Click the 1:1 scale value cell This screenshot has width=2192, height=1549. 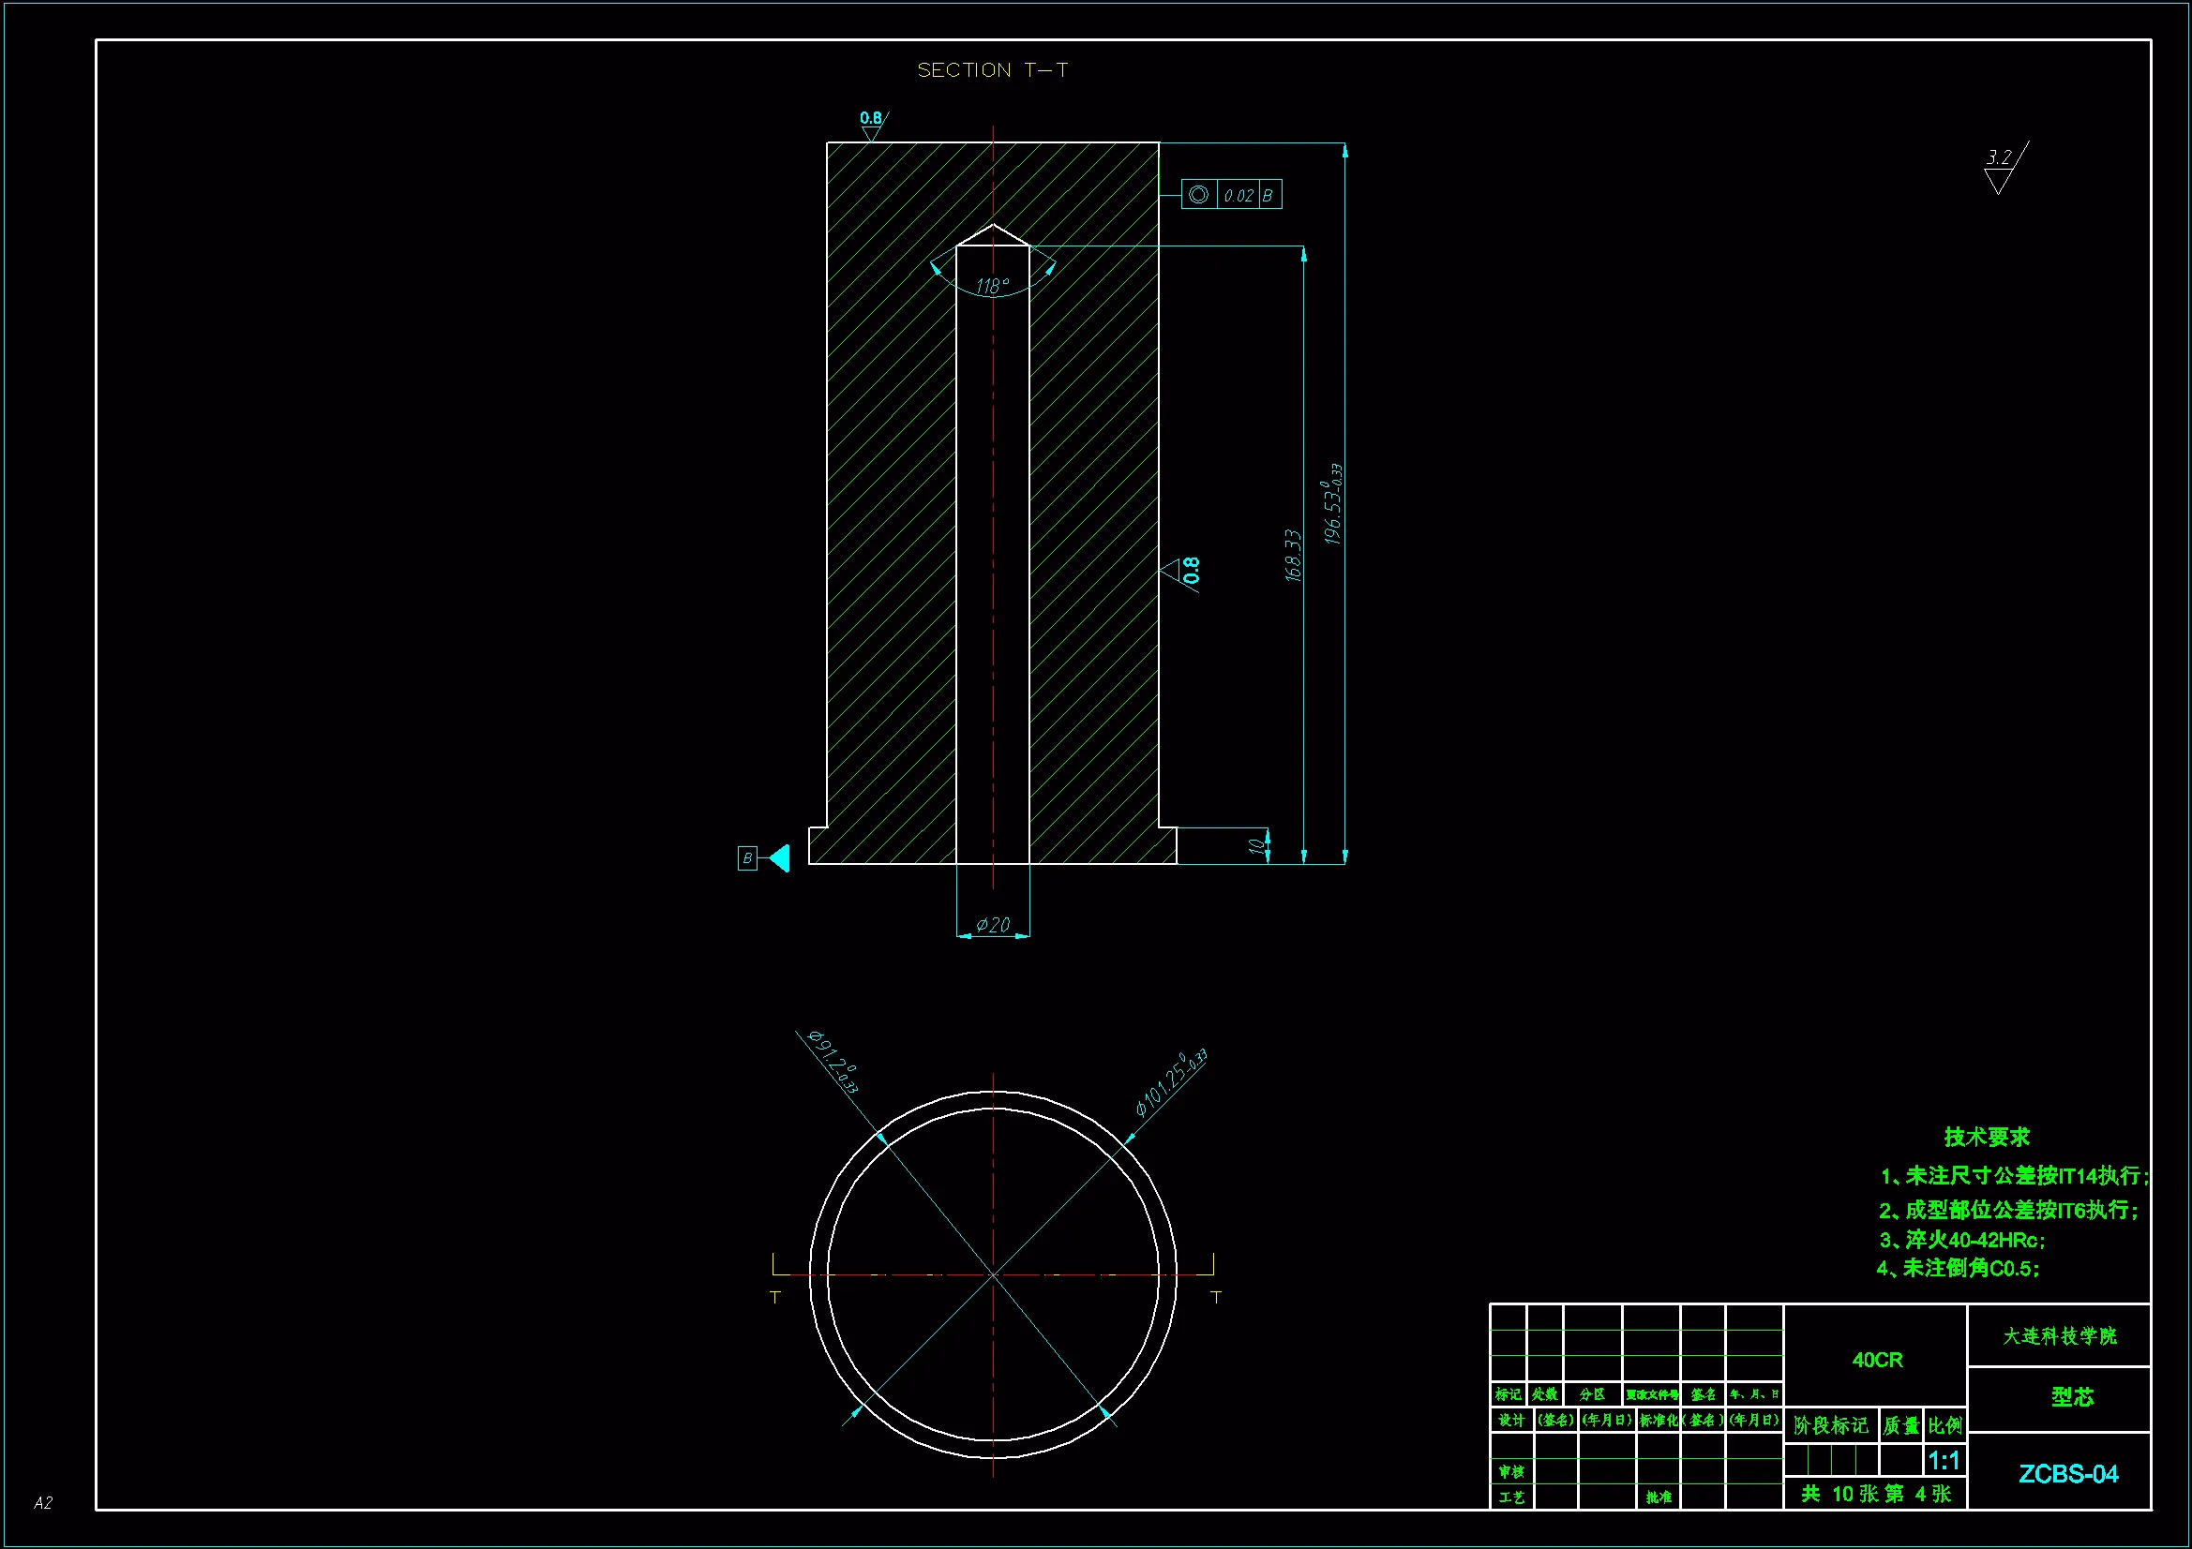pos(1944,1460)
